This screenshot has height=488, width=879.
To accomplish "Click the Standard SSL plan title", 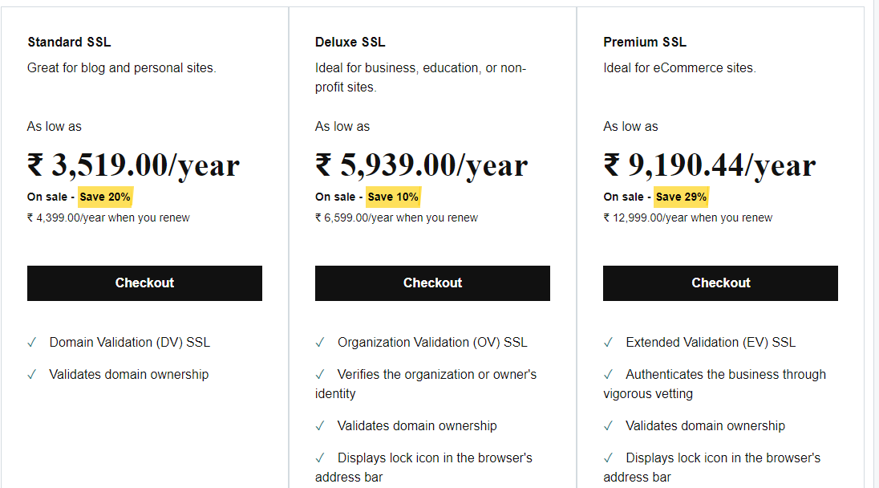I will point(70,42).
